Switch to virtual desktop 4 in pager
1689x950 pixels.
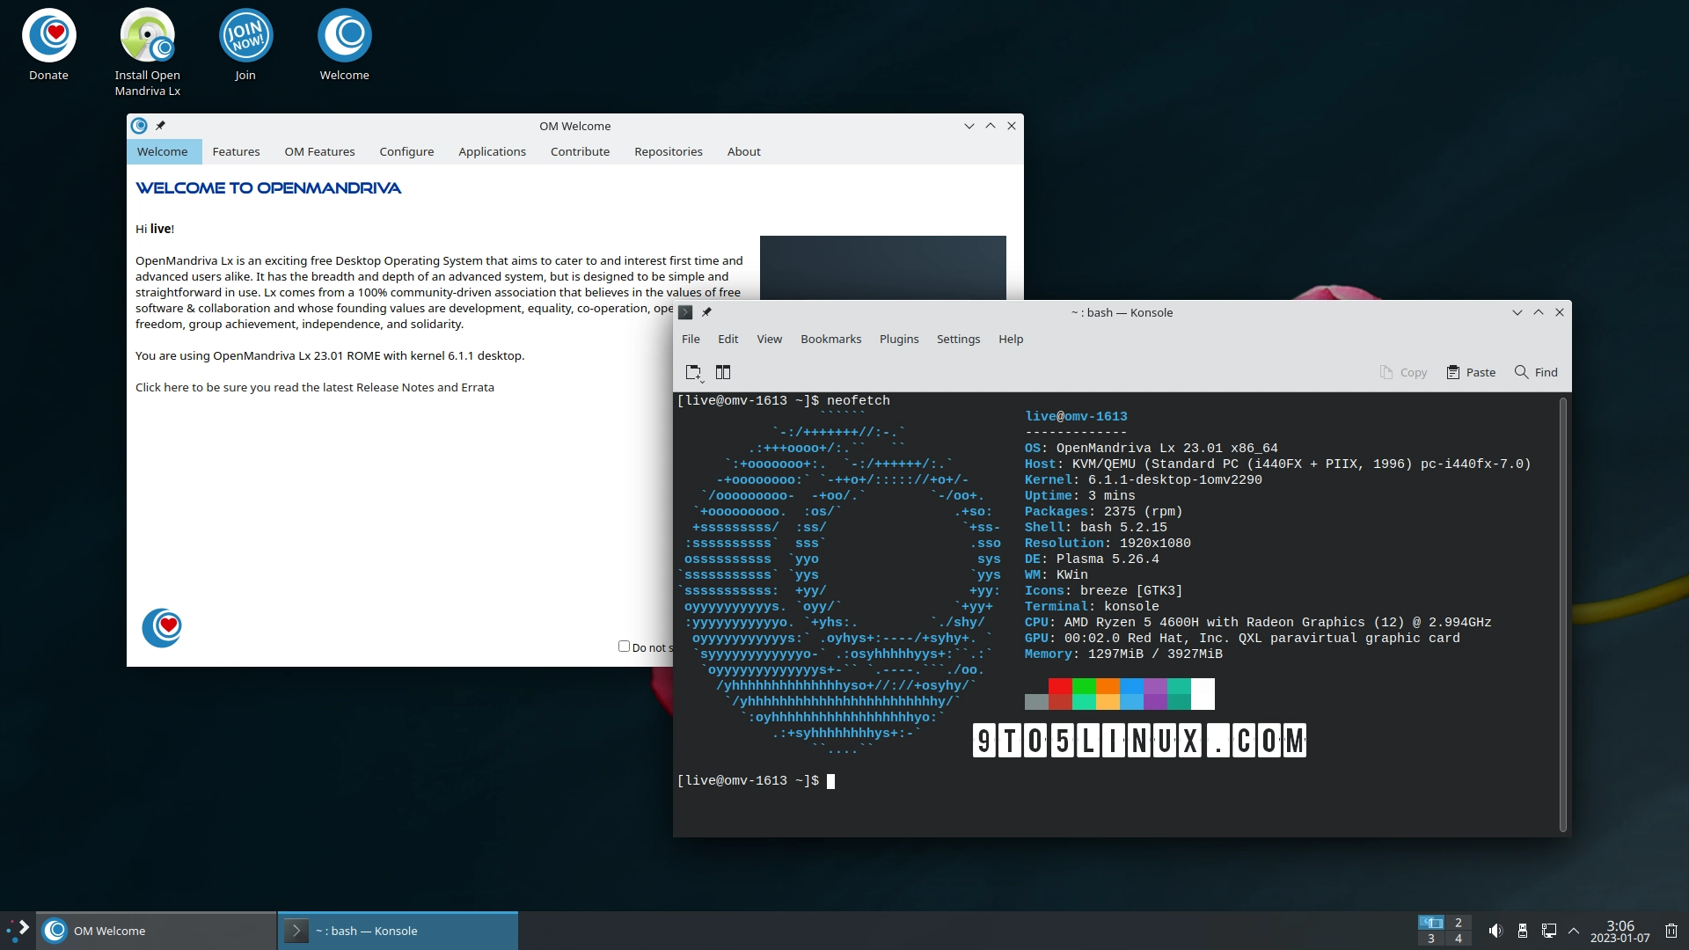(1458, 939)
